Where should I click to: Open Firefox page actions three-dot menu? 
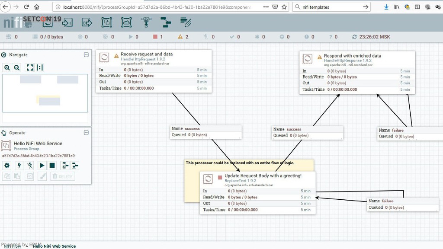pos(265,7)
